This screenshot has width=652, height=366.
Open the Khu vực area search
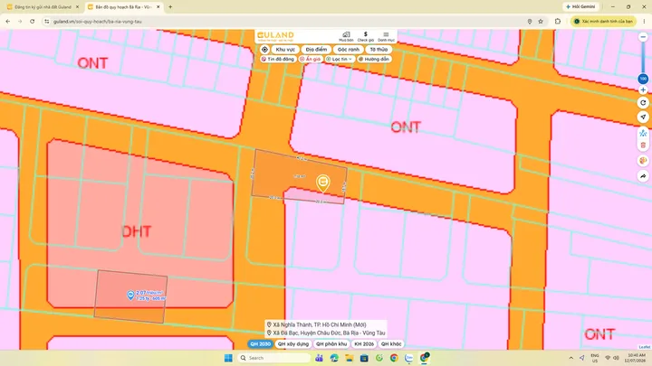285,50
